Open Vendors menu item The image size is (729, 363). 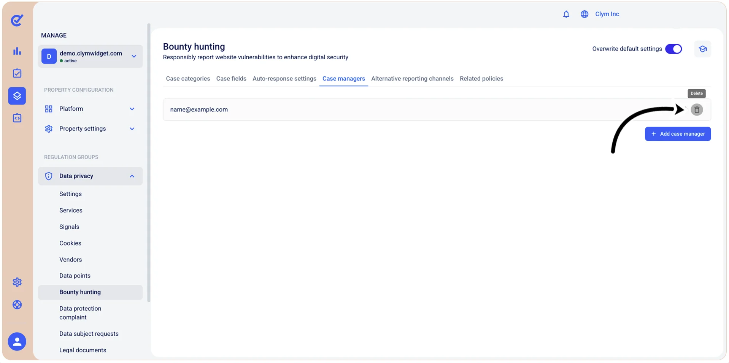[x=70, y=260]
